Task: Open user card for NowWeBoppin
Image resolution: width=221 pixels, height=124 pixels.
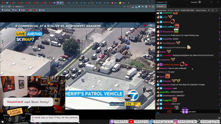Action: click(x=169, y=43)
